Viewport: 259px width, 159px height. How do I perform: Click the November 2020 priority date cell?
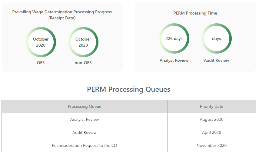pos(211,145)
